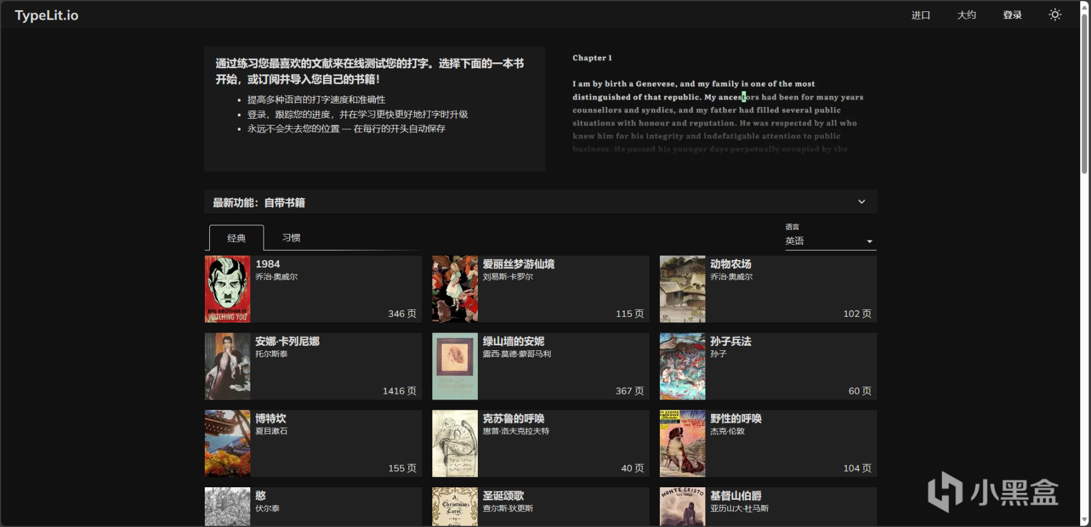Image resolution: width=1091 pixels, height=527 pixels.
Task: Click the 基督山伯爵 title text
Action: click(x=736, y=496)
